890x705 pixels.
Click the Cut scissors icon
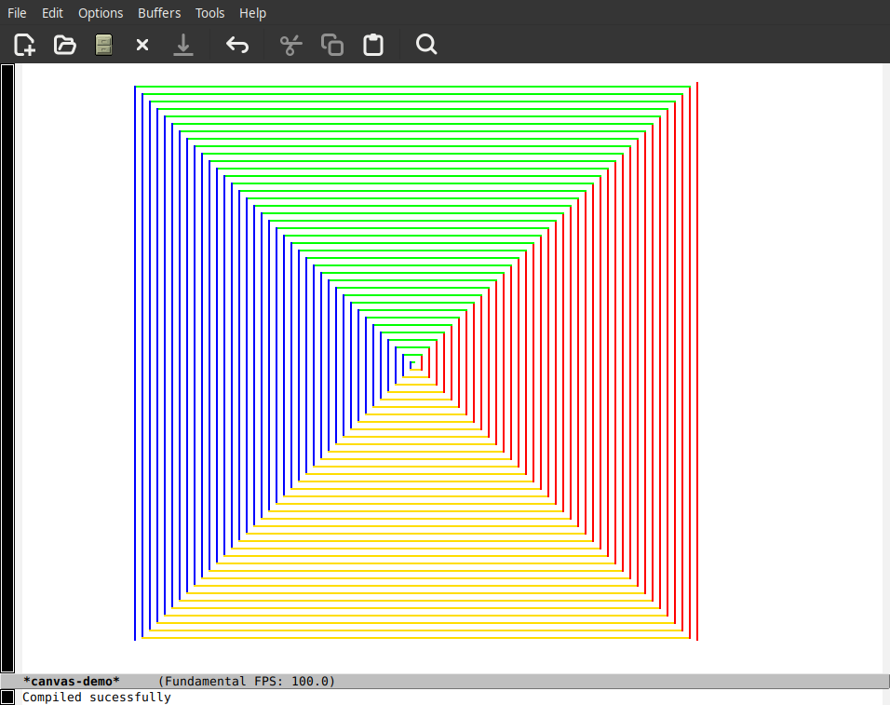[x=290, y=45]
